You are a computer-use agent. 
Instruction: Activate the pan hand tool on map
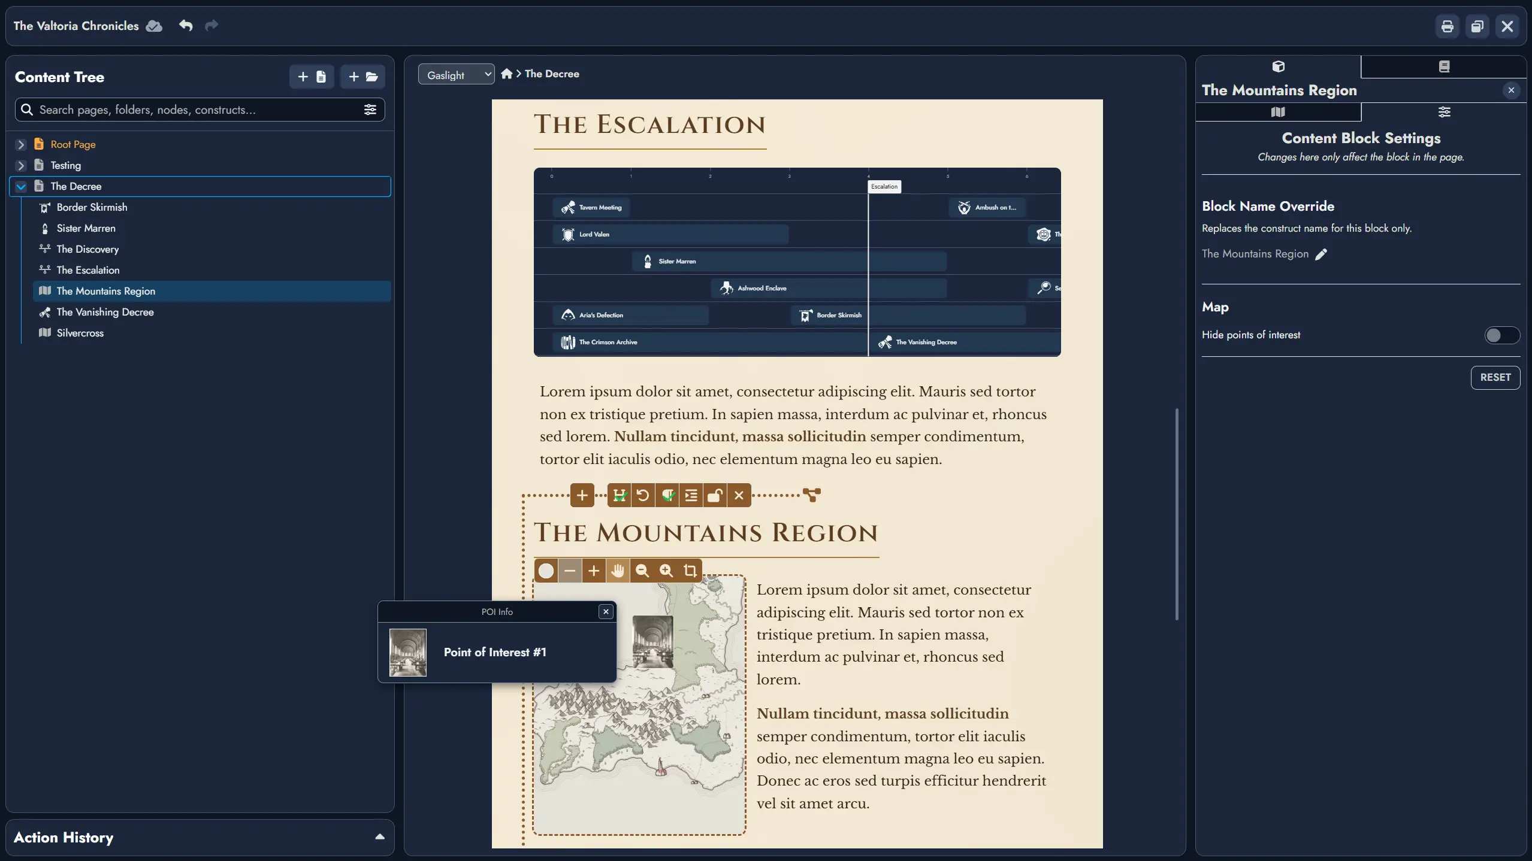618,571
